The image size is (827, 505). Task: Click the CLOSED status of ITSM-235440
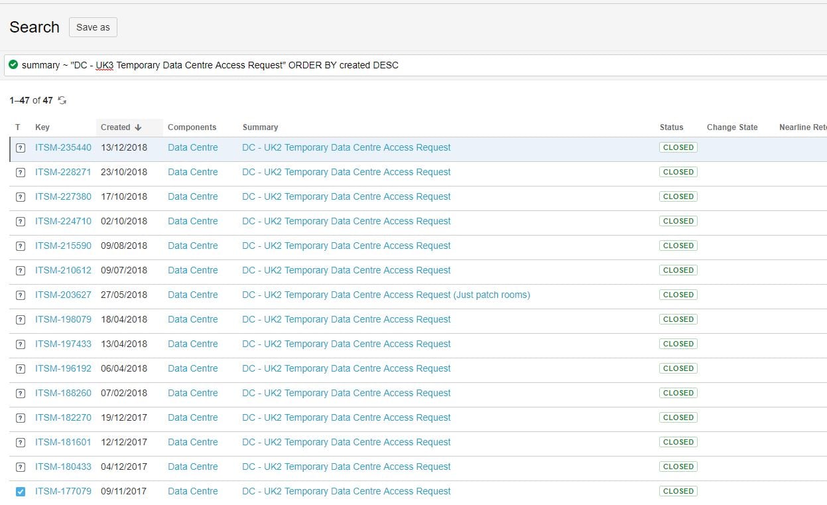(x=678, y=147)
